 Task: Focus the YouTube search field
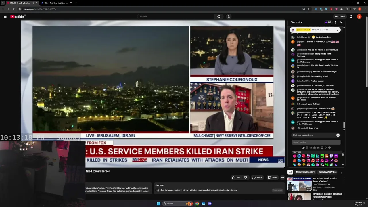point(176,16)
